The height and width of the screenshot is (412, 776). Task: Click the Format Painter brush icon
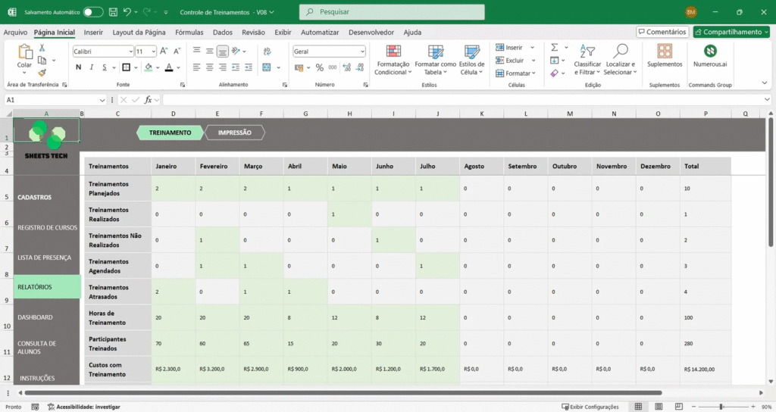(42, 71)
